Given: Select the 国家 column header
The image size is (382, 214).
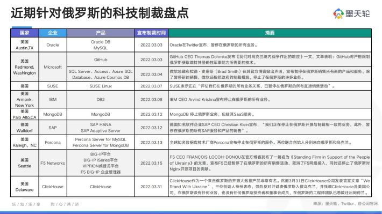Looking at the screenshot, I should [25, 33].
